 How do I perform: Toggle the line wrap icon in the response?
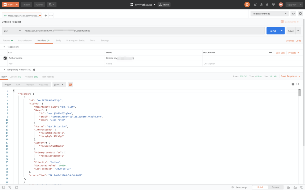click(70, 84)
